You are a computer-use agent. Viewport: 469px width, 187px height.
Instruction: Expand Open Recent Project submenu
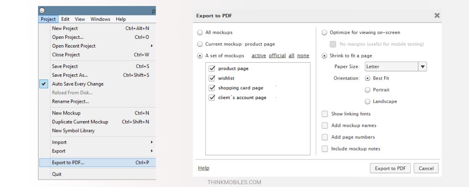98,46
